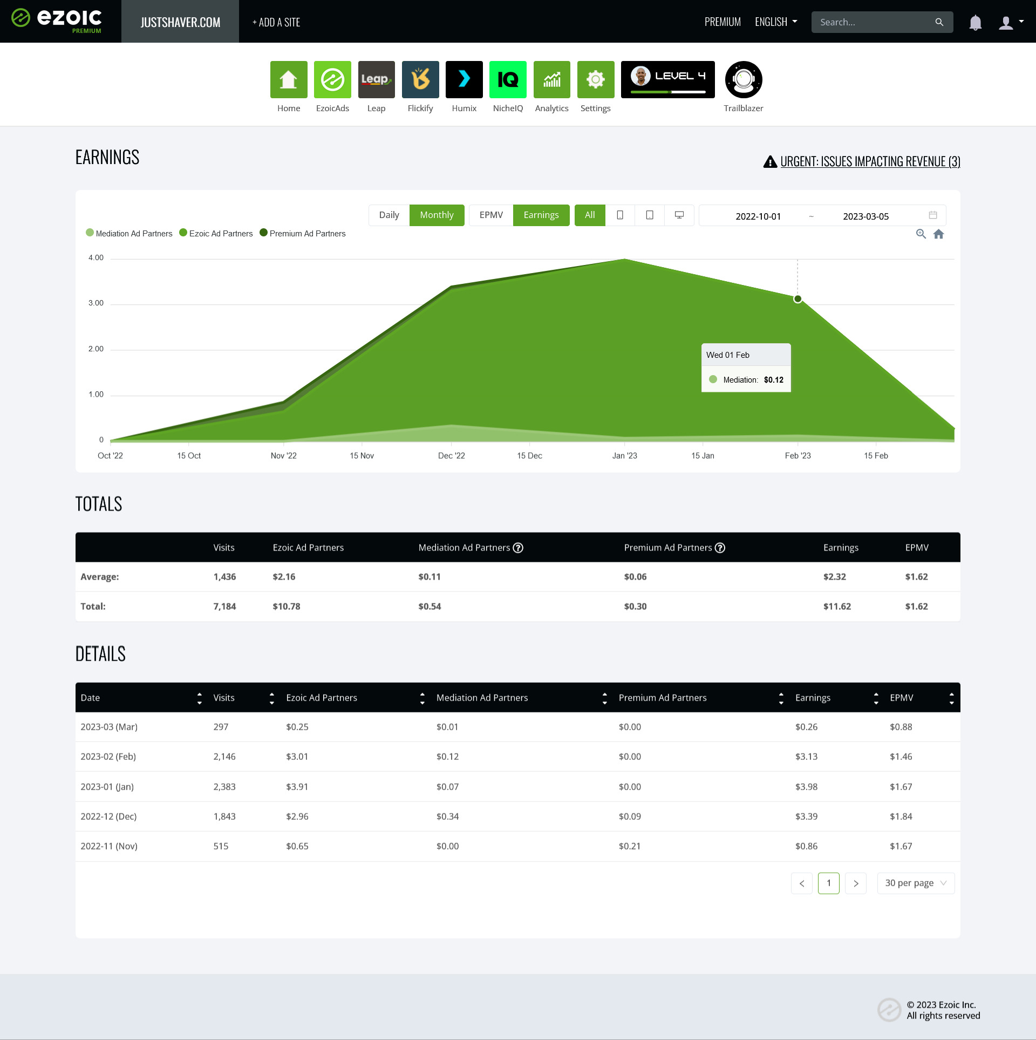Go to previous page of details
The width and height of the screenshot is (1036, 1040).
802,883
